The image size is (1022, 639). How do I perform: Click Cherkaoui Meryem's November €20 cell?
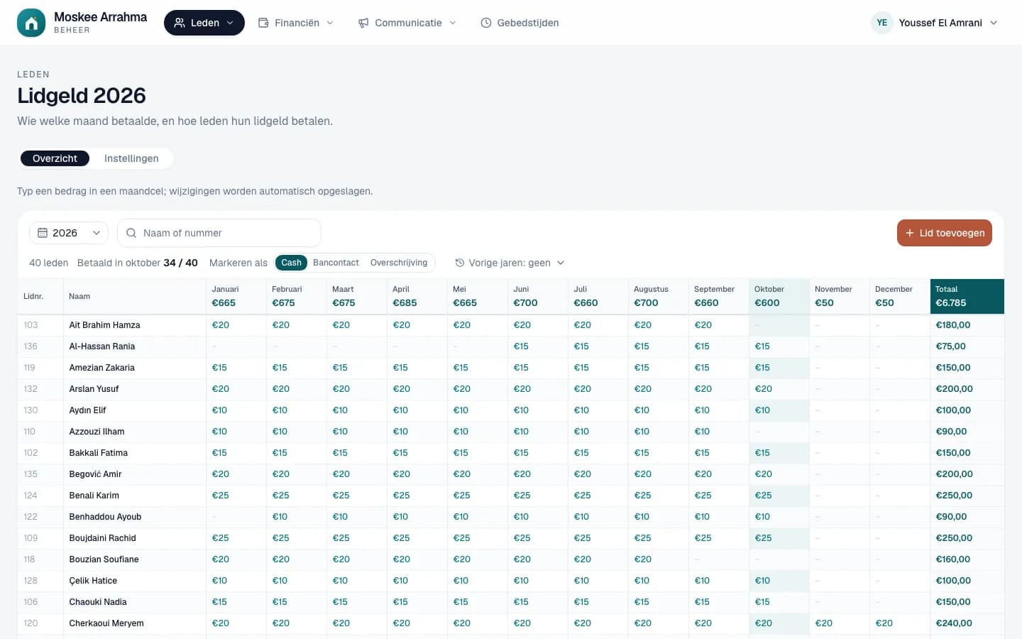point(839,623)
